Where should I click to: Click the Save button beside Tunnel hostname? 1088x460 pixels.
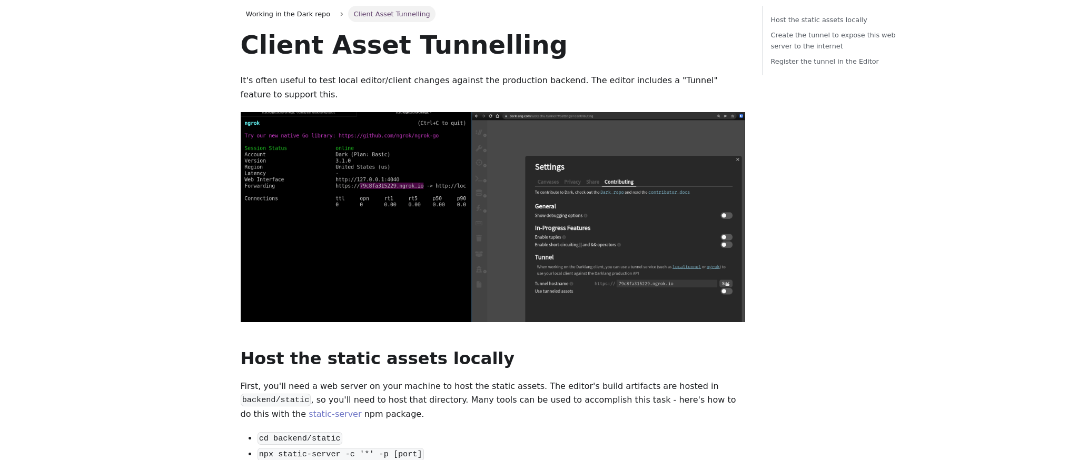pos(726,284)
